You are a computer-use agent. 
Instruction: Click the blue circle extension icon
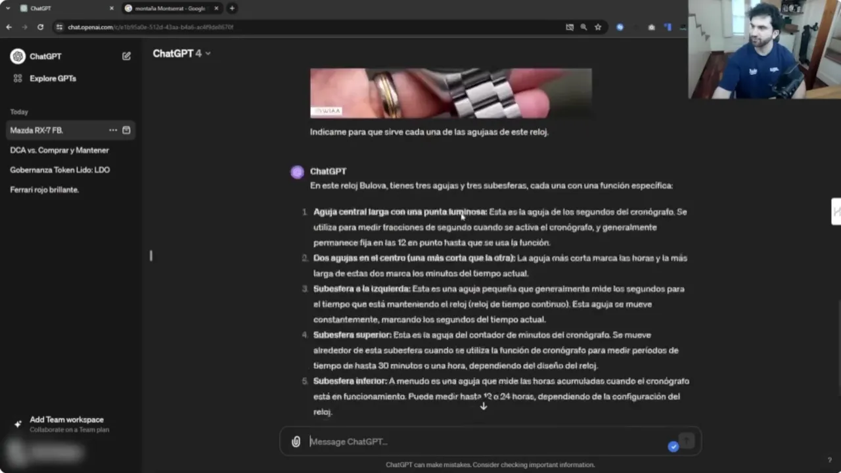tap(620, 27)
